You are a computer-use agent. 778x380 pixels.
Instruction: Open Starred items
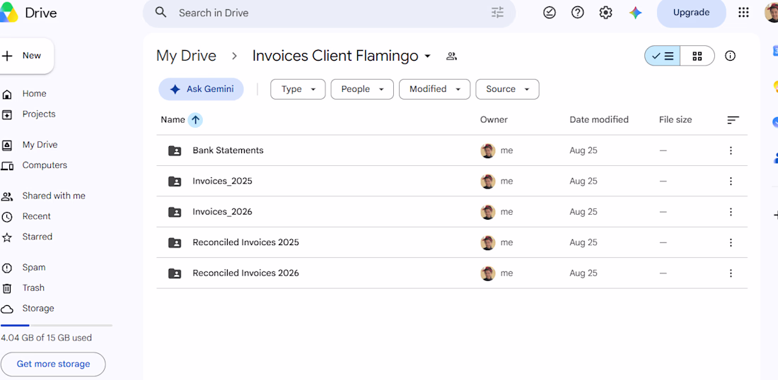[37, 237]
